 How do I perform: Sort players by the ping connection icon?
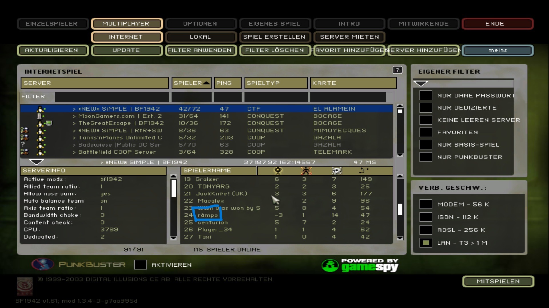(364, 171)
